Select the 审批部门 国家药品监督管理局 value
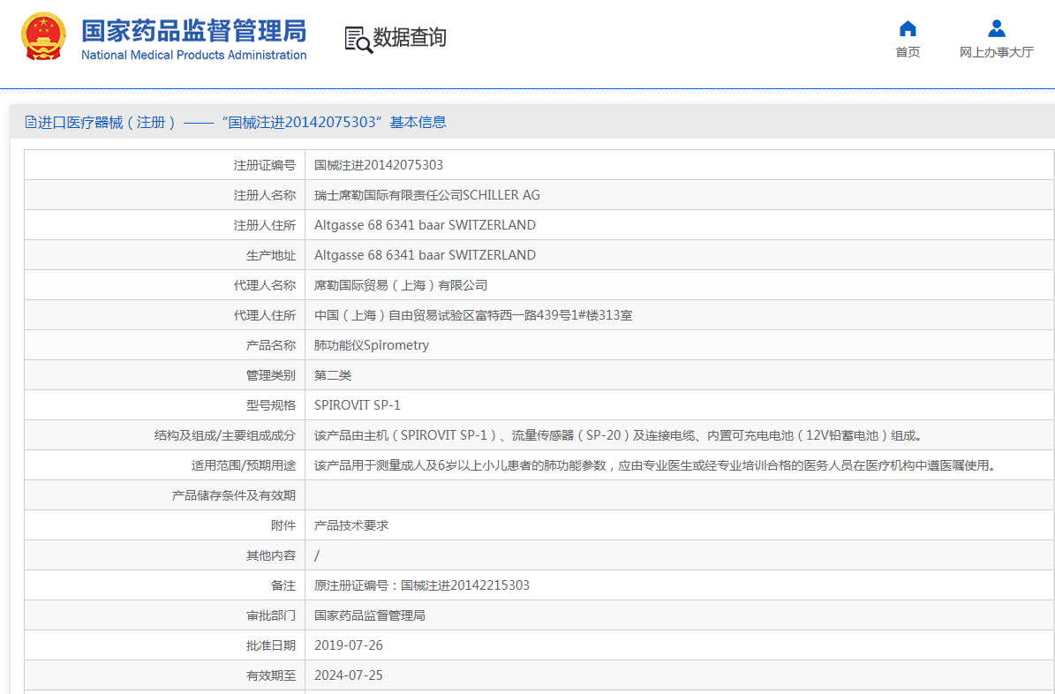Screen dimensions: 1055x694 click(x=369, y=615)
